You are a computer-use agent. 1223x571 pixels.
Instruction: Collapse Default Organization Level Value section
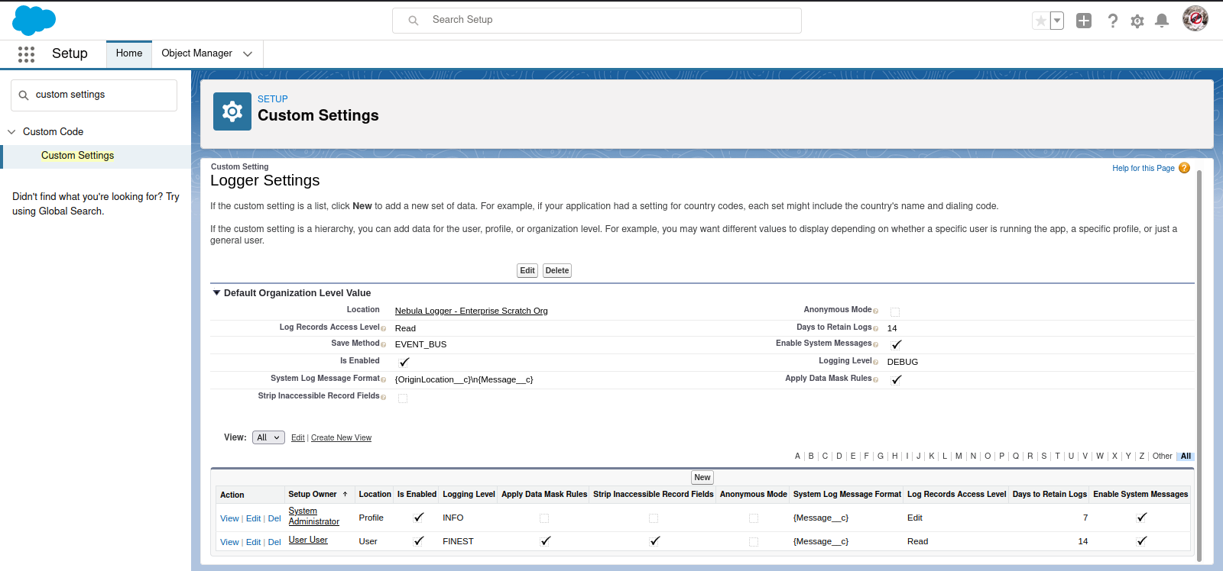(216, 293)
